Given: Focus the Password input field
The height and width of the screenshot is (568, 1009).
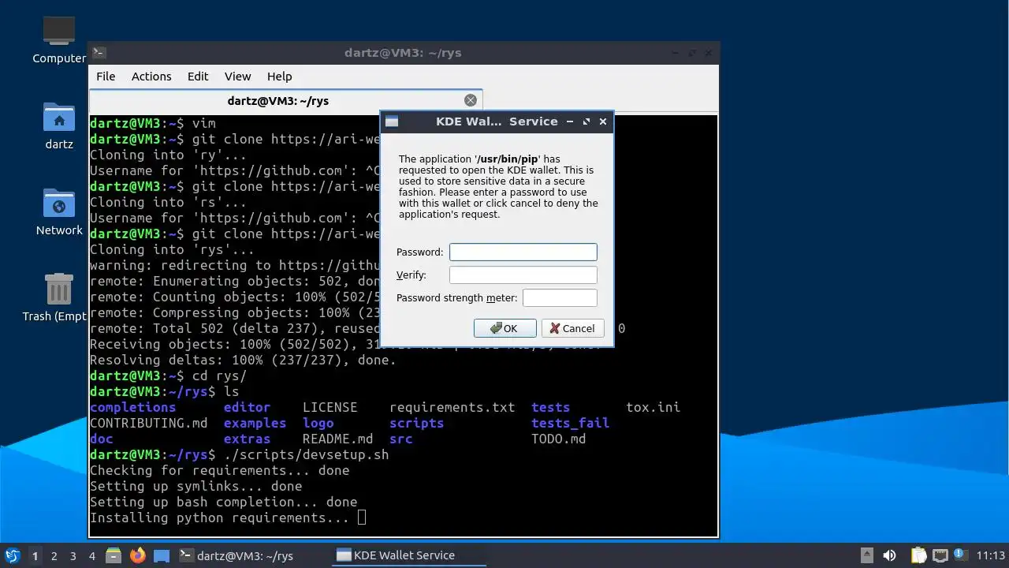Looking at the screenshot, I should click(523, 252).
